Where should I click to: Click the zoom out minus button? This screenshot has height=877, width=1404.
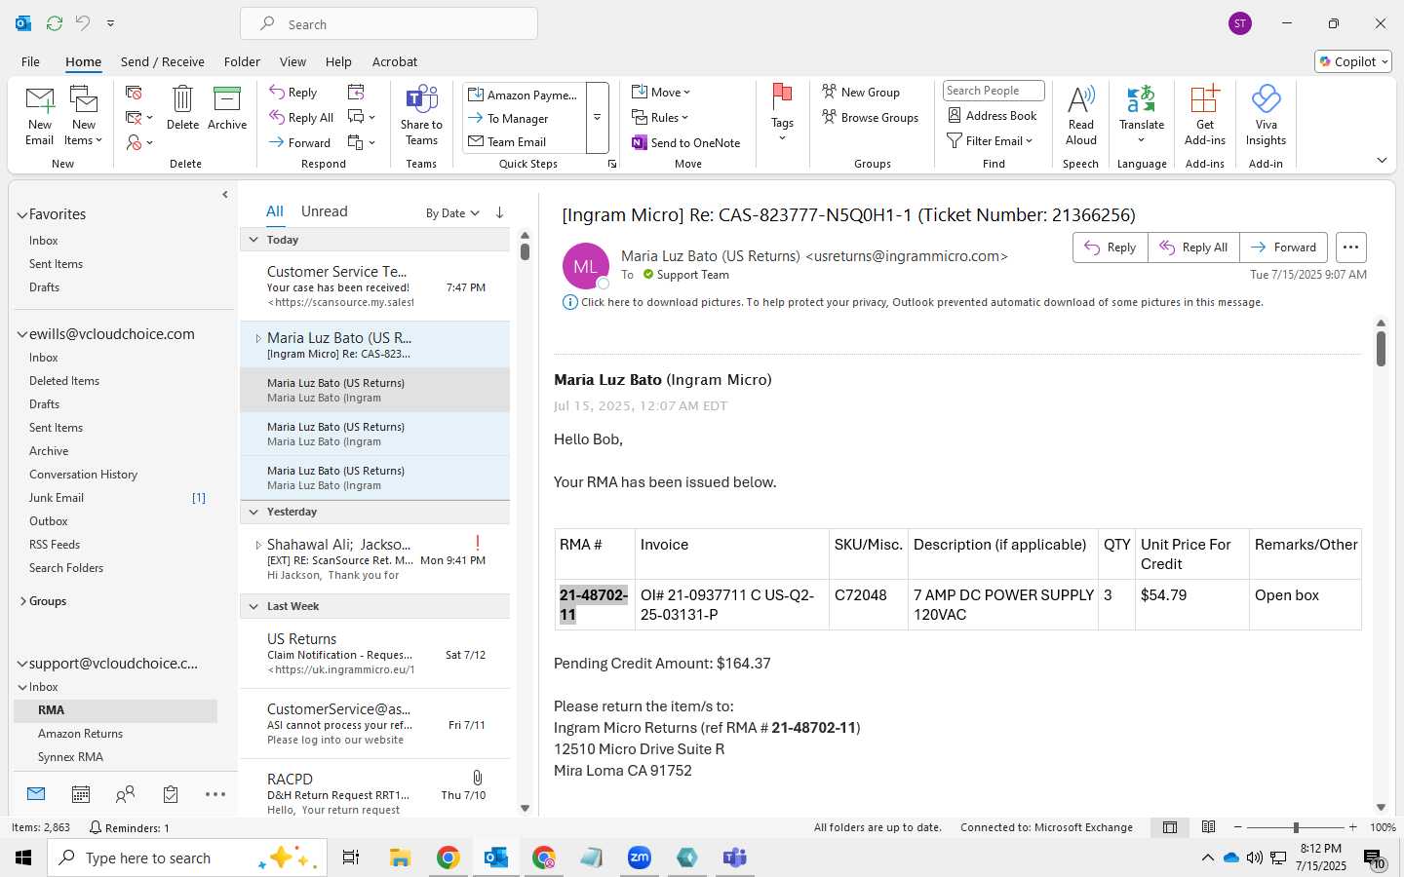[1238, 827]
